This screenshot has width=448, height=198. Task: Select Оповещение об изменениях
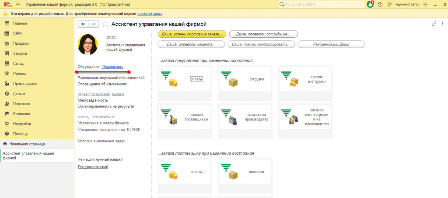click(102, 84)
